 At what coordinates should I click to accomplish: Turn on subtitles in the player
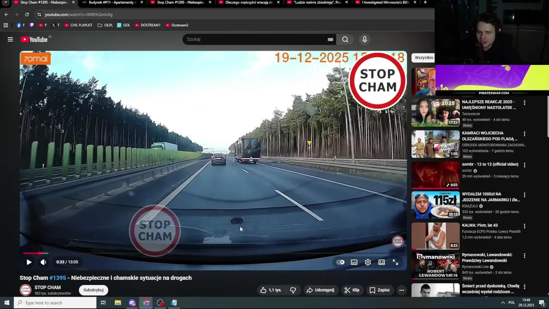[x=354, y=262]
